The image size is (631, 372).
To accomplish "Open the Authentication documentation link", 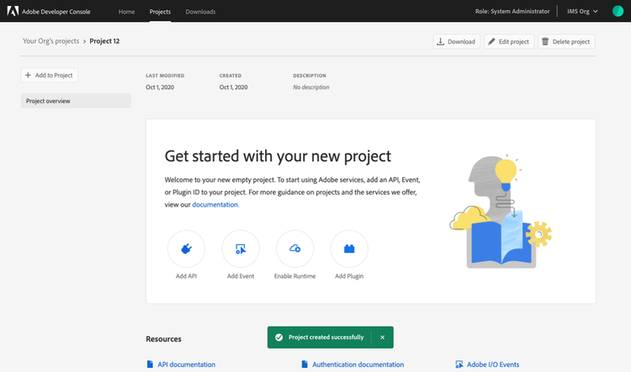I will [358, 364].
